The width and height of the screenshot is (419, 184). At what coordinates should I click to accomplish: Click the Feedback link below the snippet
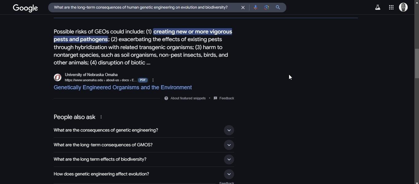click(x=226, y=98)
